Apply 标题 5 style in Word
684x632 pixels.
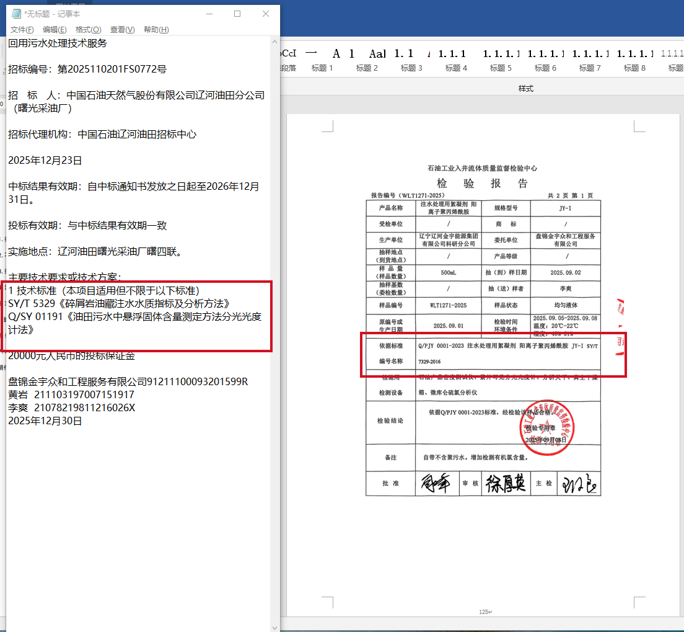pyautogui.click(x=501, y=60)
